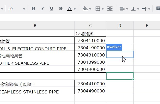Screen dimensions: 160x104
Task: Click the 其他無縫鋼管 cell
Action: click(37, 55)
